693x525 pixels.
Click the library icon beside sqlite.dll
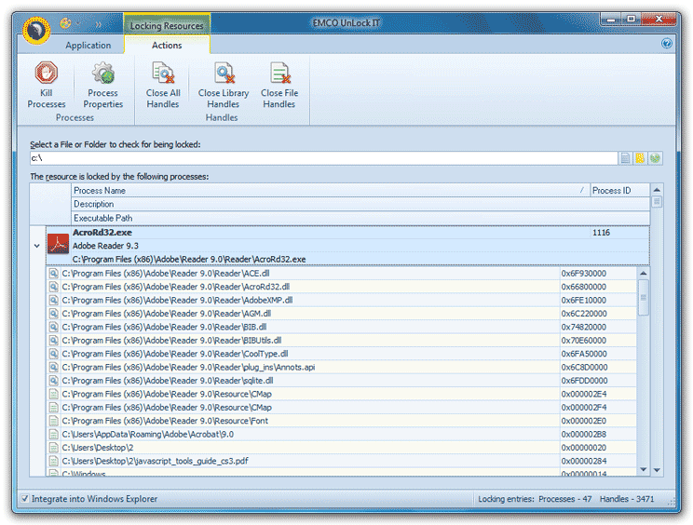tap(53, 381)
